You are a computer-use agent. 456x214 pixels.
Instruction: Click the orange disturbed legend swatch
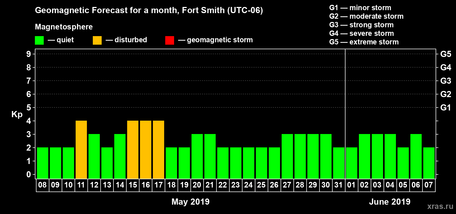(97, 40)
